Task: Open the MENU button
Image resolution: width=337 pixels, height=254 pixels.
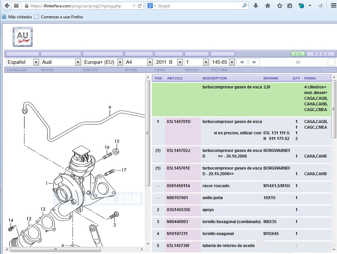Action: click(x=321, y=54)
